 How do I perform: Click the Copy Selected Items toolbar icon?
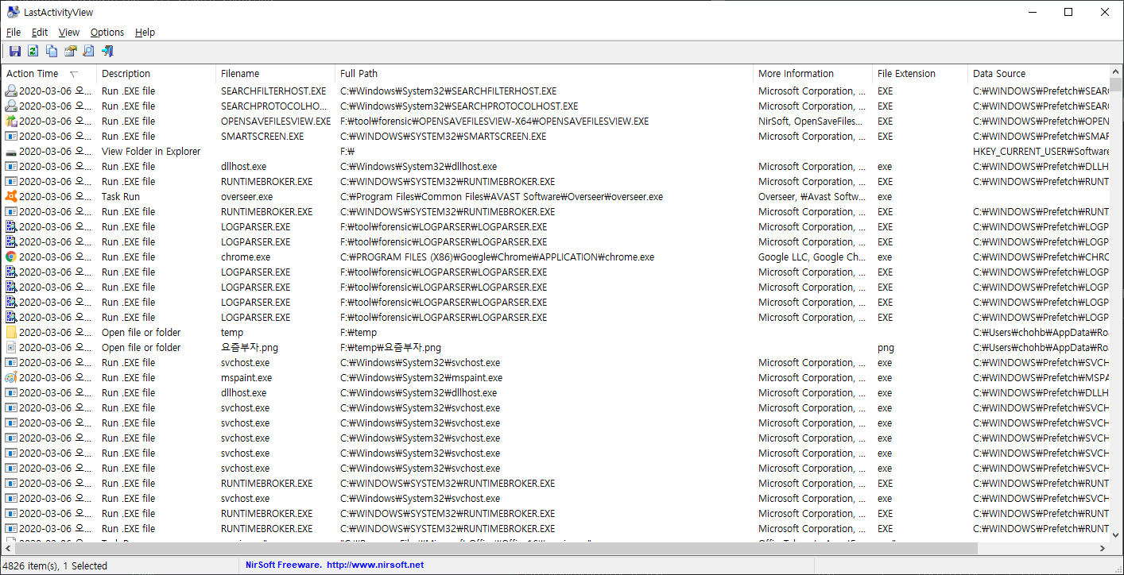[x=52, y=52]
